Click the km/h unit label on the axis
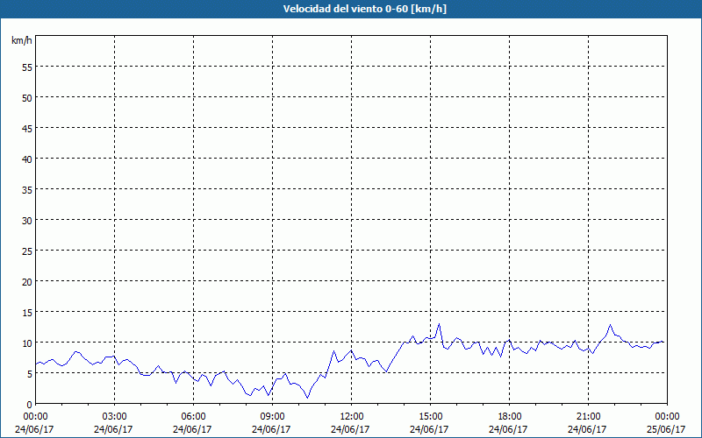Screen dimensions: 702x438 (21, 40)
